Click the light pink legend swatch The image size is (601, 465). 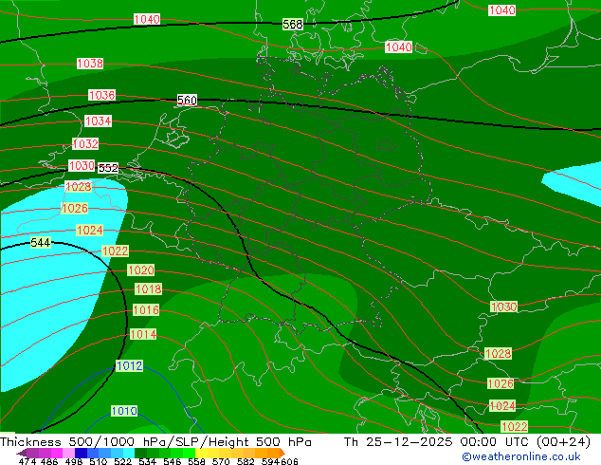[x=68, y=453]
